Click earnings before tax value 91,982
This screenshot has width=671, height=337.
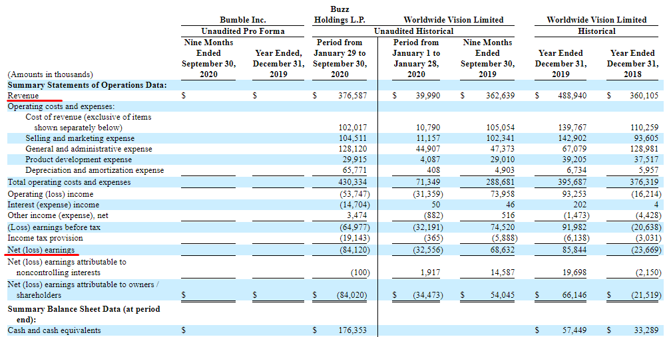pos(574,227)
